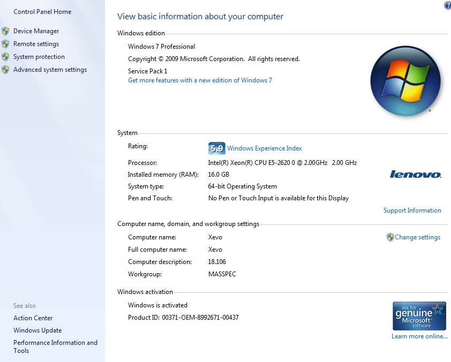The height and width of the screenshot is (362, 451).
Task: Click the Service Pack 1 text
Action: (147, 71)
